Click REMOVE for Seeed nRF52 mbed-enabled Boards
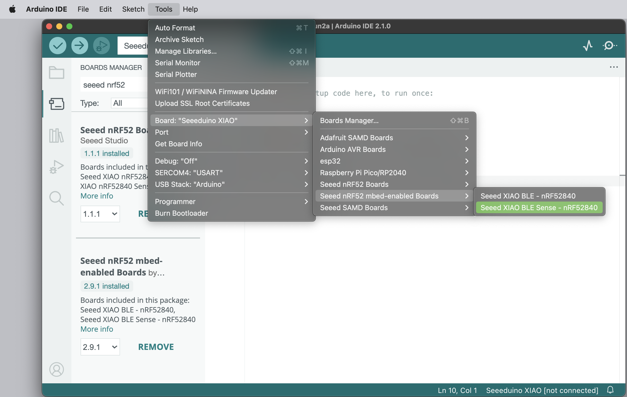Image resolution: width=627 pixels, height=397 pixels. [x=156, y=347]
